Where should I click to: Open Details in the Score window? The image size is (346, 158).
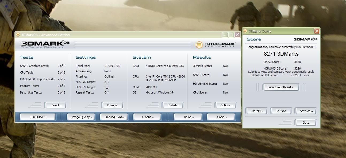click(257, 111)
